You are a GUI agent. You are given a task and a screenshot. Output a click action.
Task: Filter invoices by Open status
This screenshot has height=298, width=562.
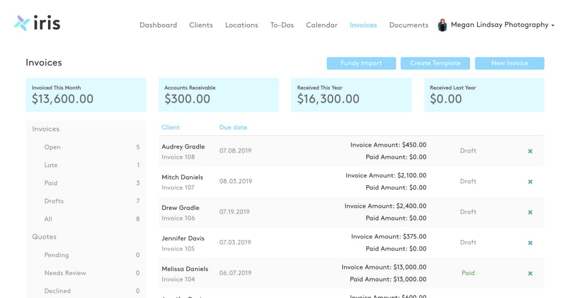tap(53, 147)
